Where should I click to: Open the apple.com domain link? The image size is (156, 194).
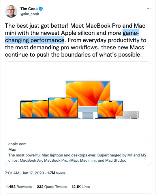[x=17, y=144]
